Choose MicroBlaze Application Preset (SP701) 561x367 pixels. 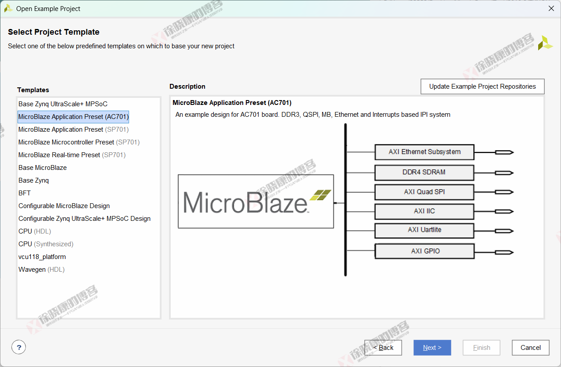click(x=73, y=130)
